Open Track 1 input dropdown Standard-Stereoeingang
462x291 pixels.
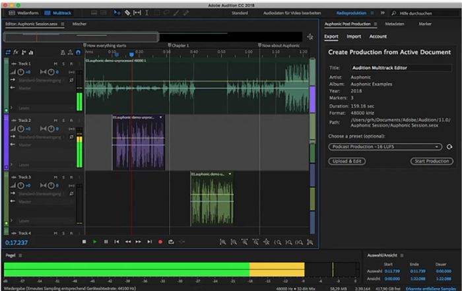click(41, 80)
